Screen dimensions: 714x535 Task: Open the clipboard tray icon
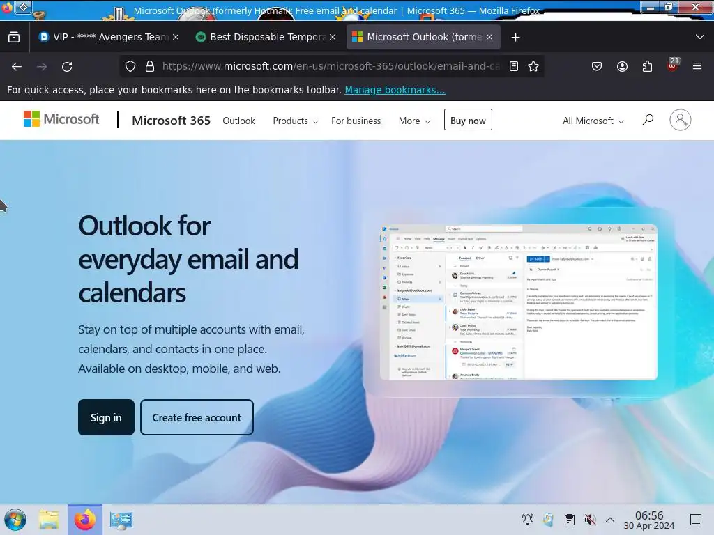click(x=569, y=520)
